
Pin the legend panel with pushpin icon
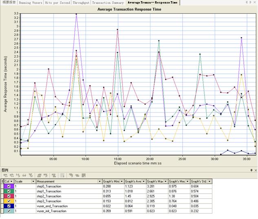click(251, 170)
